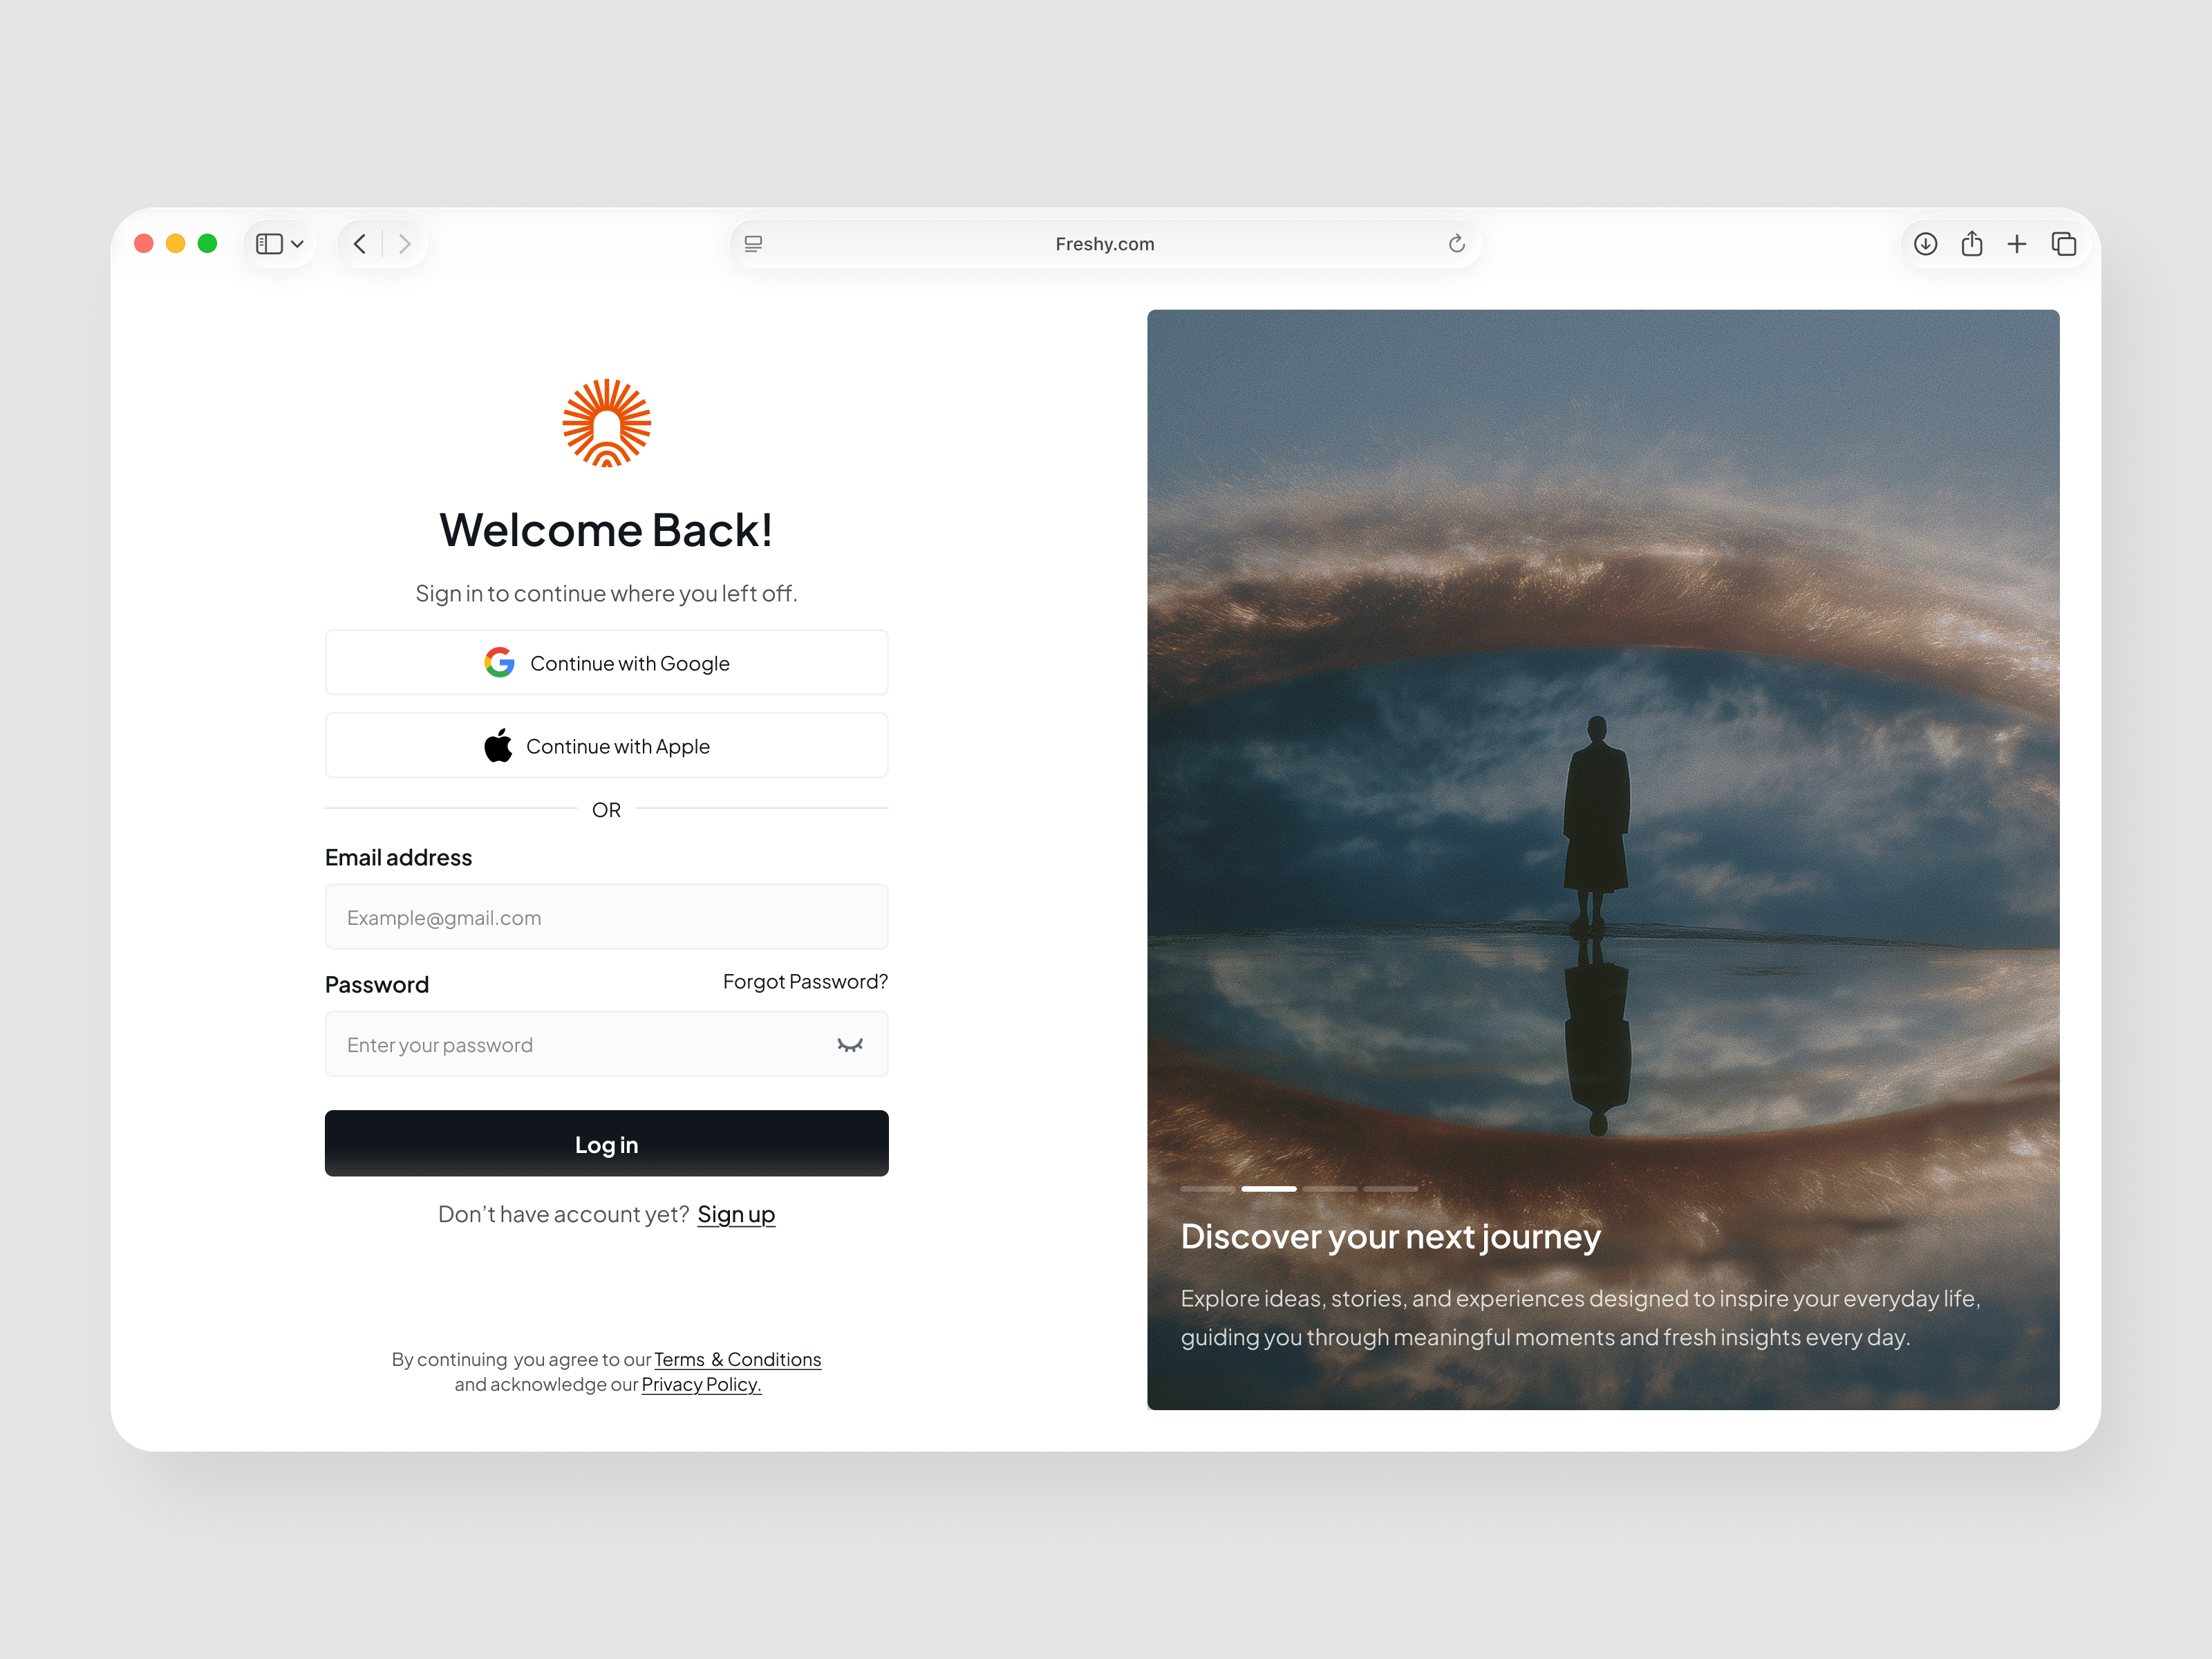Click the Discover your next journey heading
The width and height of the screenshot is (2212, 1659).
(1390, 1237)
